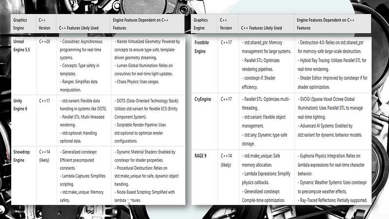Click 'Node-Based Scripting' text
The width and height of the screenshot is (389, 219).
pyautogui.click(x=133, y=192)
